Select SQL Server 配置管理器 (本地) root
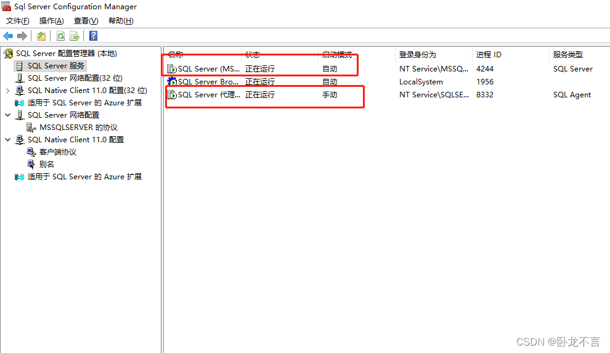 tap(66, 54)
